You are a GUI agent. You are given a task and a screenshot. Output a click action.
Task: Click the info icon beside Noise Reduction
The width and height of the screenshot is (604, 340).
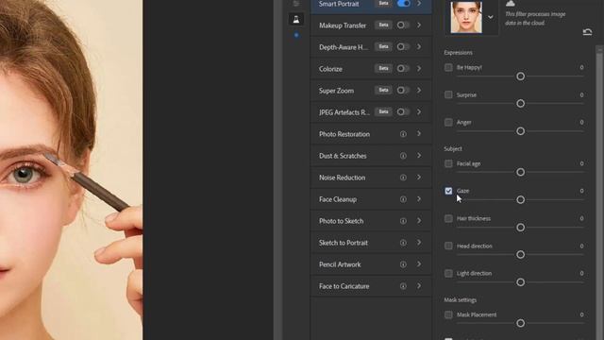pos(403,178)
